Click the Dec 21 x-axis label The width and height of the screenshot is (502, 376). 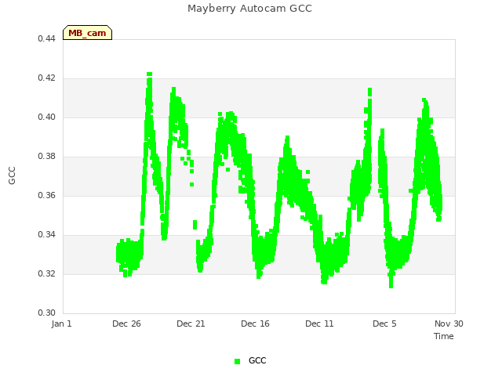click(191, 324)
